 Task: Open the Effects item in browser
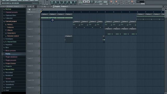tap(10, 30)
